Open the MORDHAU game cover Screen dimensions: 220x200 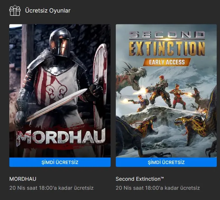pos(60,91)
